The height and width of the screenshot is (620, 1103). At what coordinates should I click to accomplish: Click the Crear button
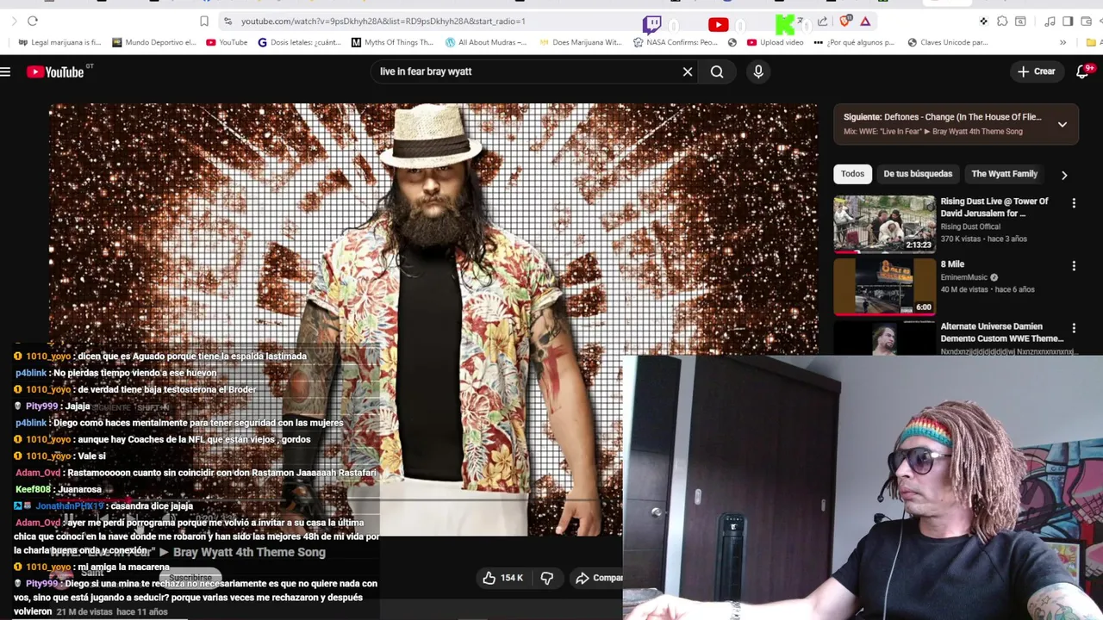pyautogui.click(x=1036, y=71)
